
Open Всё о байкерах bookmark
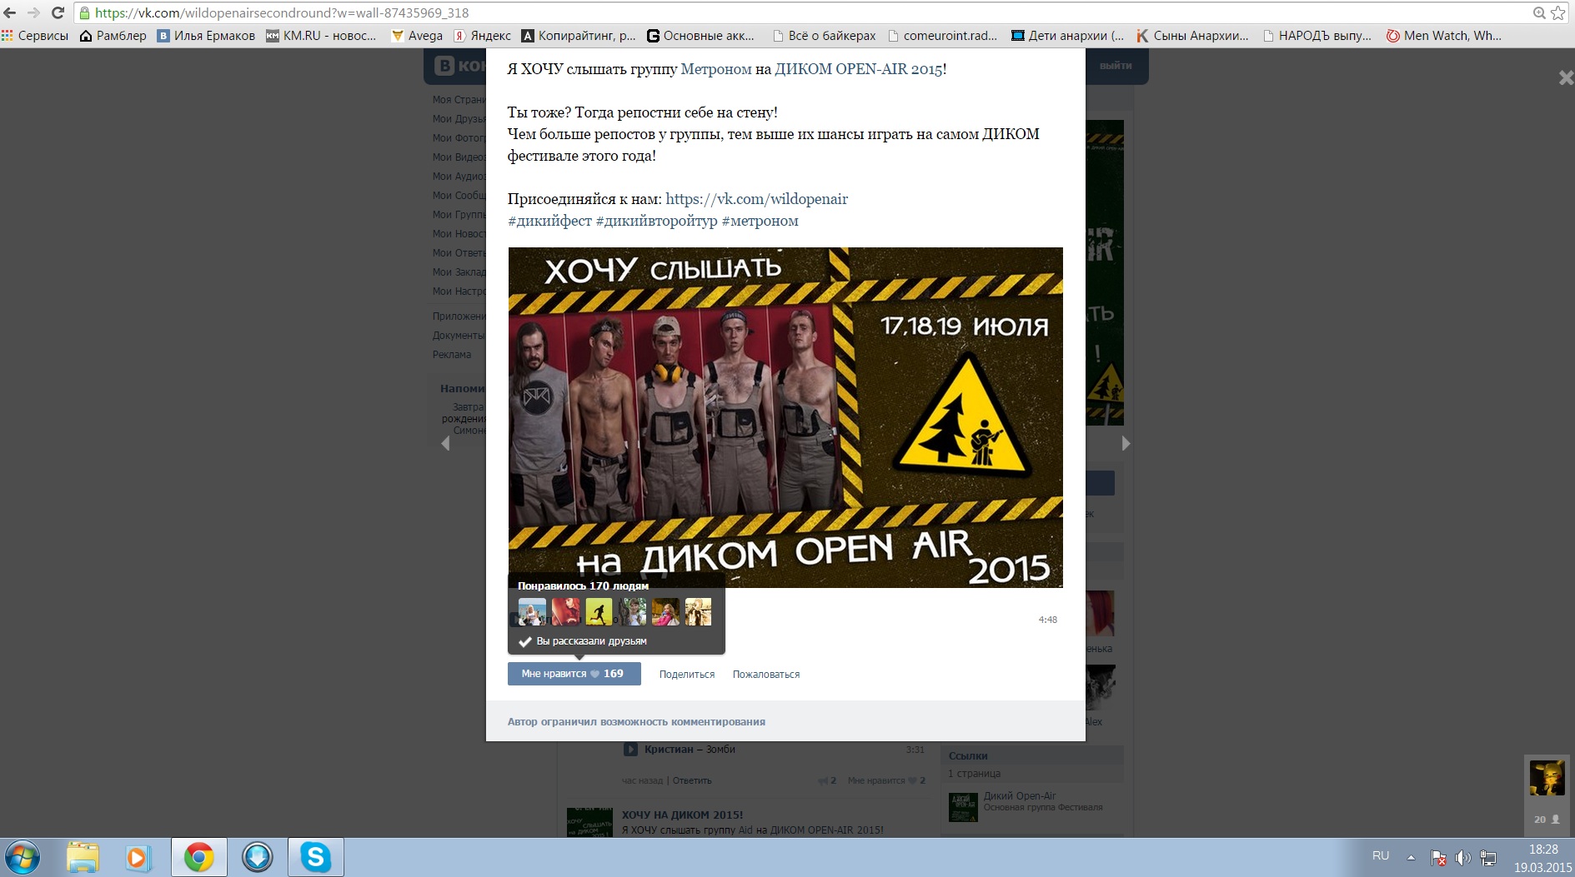click(x=824, y=36)
